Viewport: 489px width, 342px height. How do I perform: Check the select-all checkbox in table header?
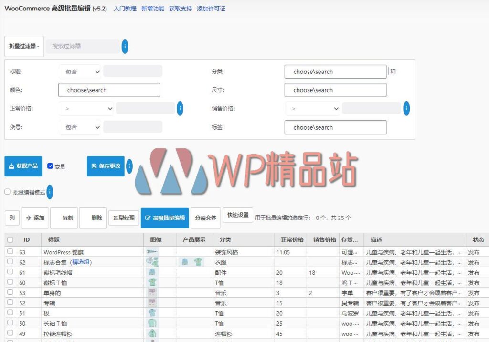11,239
